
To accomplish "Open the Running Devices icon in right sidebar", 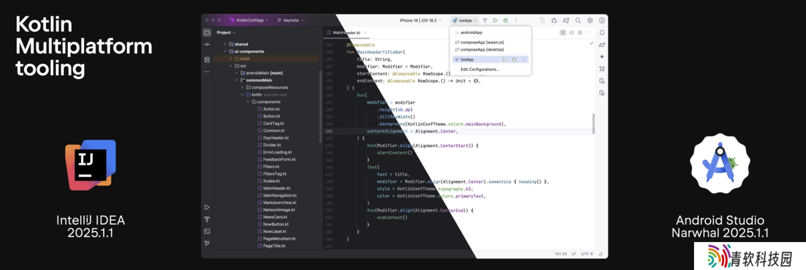I will 602,92.
